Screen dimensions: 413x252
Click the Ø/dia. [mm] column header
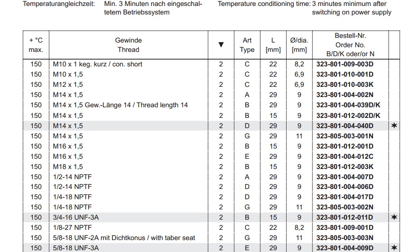[x=299, y=45]
